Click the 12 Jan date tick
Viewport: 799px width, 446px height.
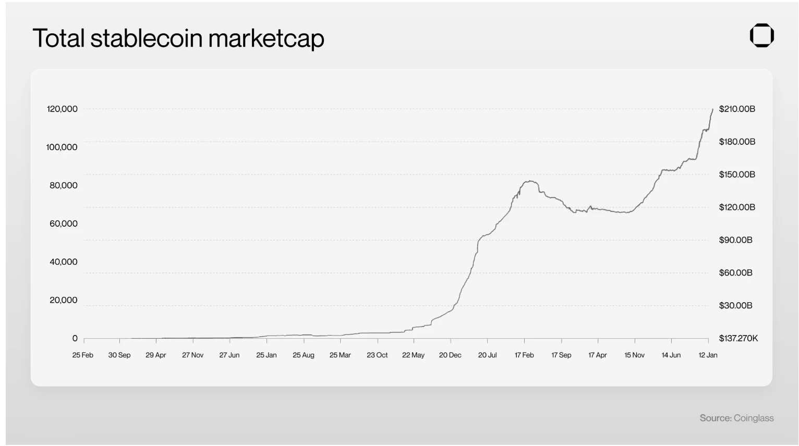click(x=708, y=355)
